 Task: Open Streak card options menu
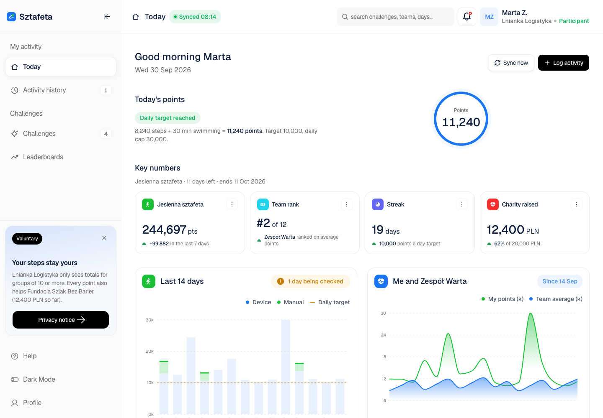click(462, 204)
